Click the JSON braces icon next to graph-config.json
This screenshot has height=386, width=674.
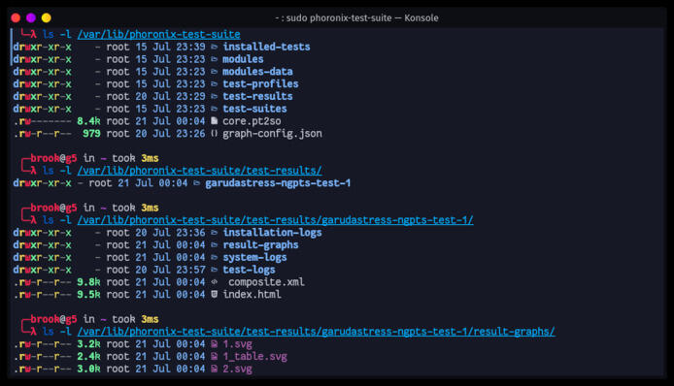point(214,134)
